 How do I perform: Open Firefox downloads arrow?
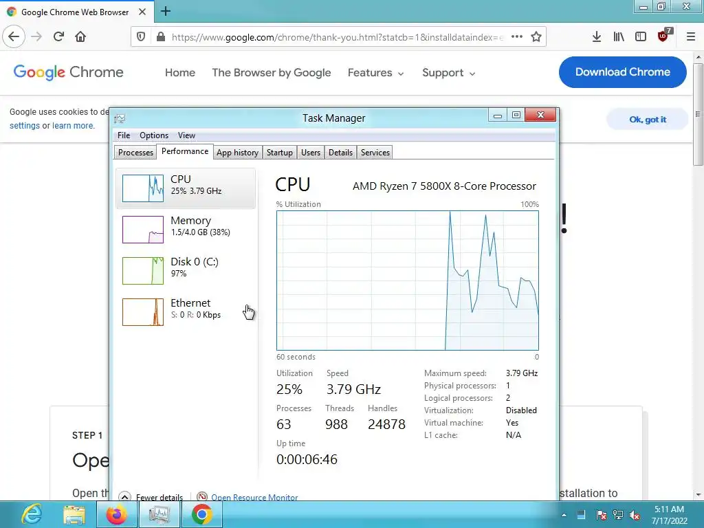(597, 37)
